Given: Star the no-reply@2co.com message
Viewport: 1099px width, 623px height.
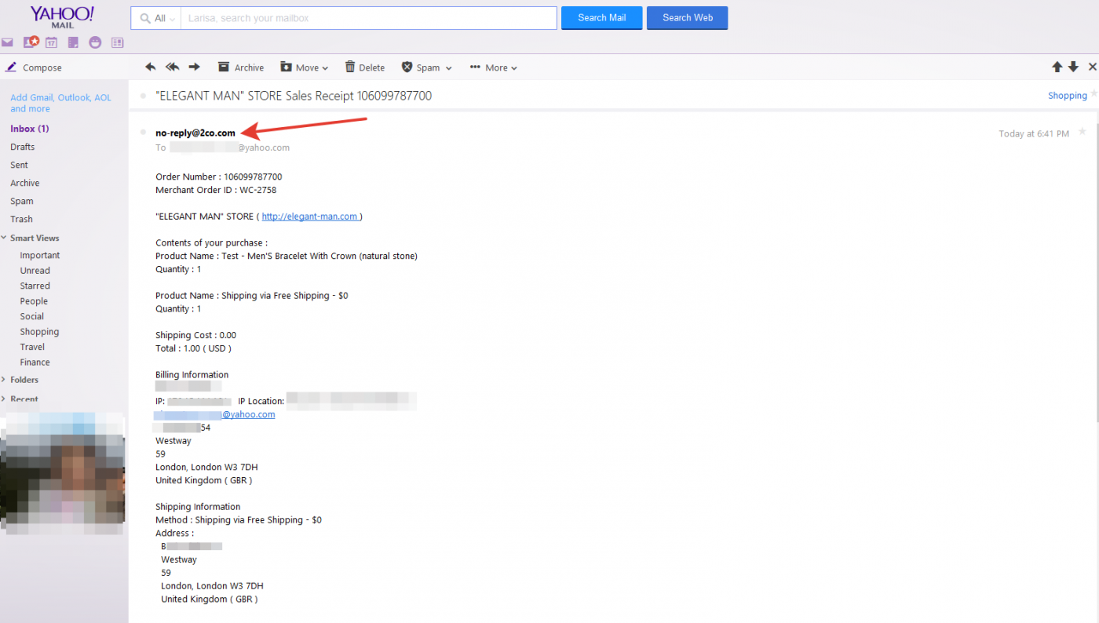Looking at the screenshot, I should [x=1083, y=131].
